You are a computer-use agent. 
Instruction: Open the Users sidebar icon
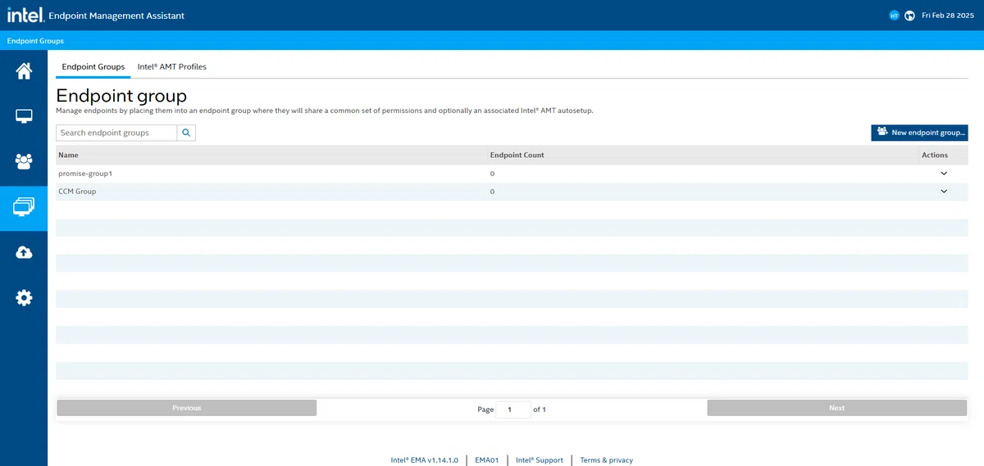point(24,161)
